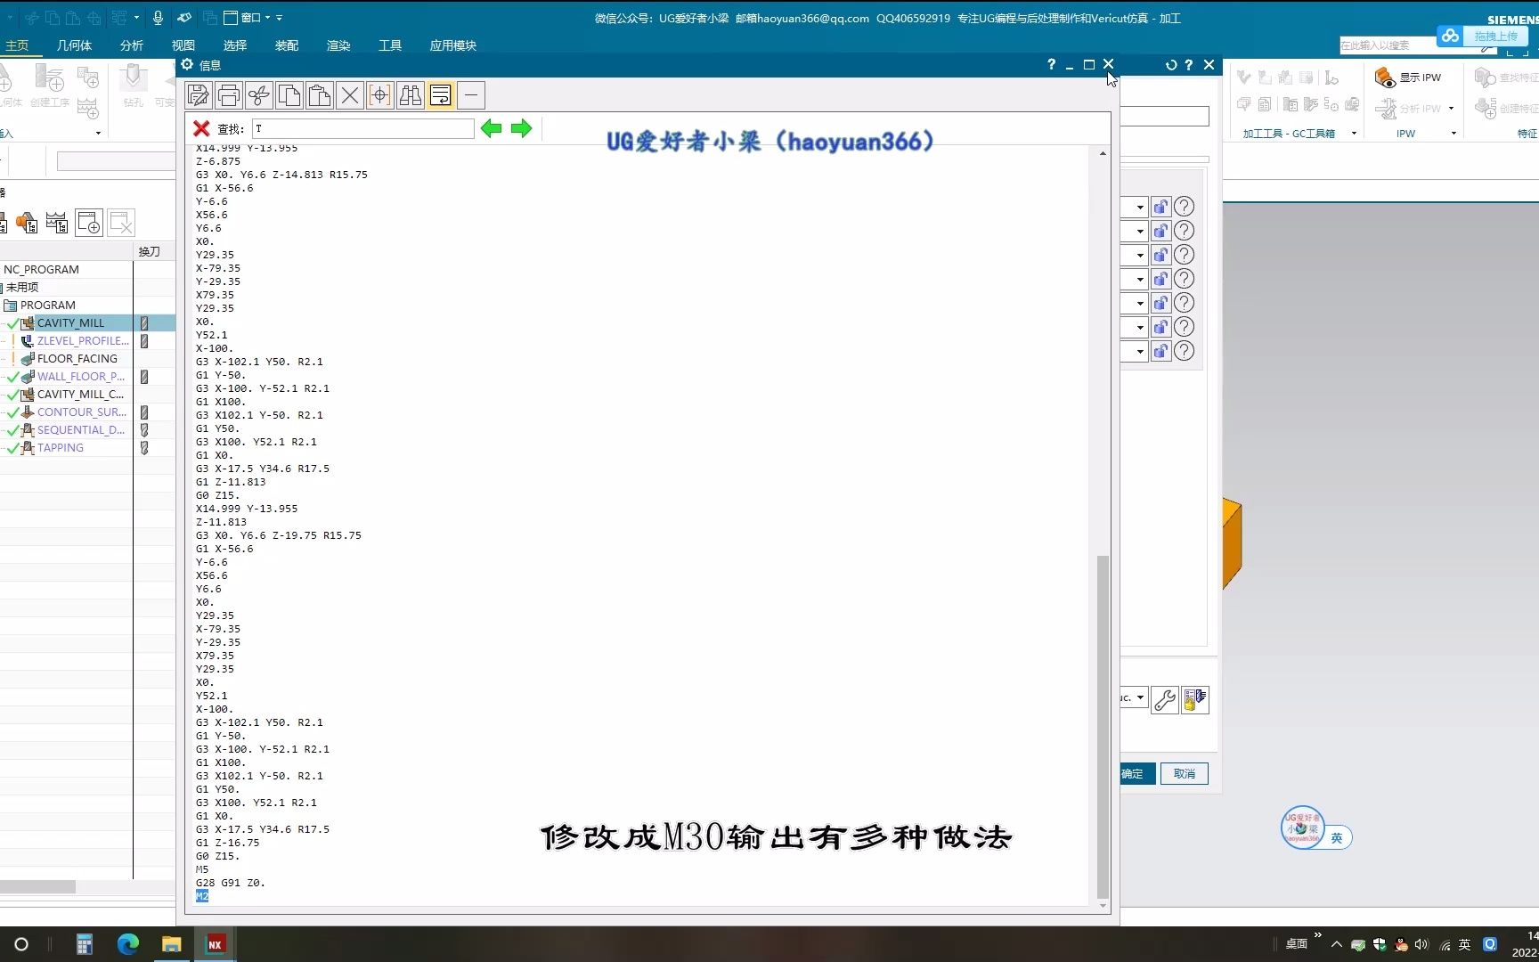Open the 几何体 ribbon tab
1539x962 pixels.
pos(74,45)
